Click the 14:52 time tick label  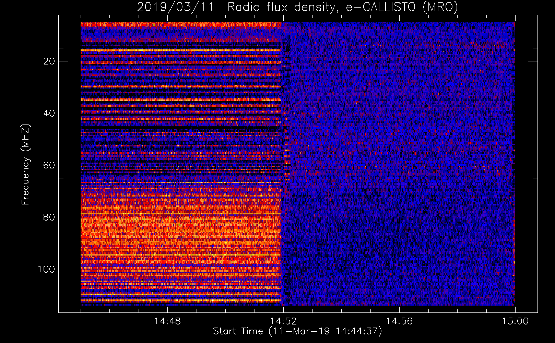283,321
